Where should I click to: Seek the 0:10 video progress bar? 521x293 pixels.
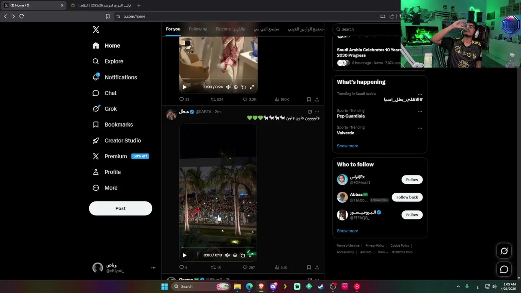[x=218, y=247]
